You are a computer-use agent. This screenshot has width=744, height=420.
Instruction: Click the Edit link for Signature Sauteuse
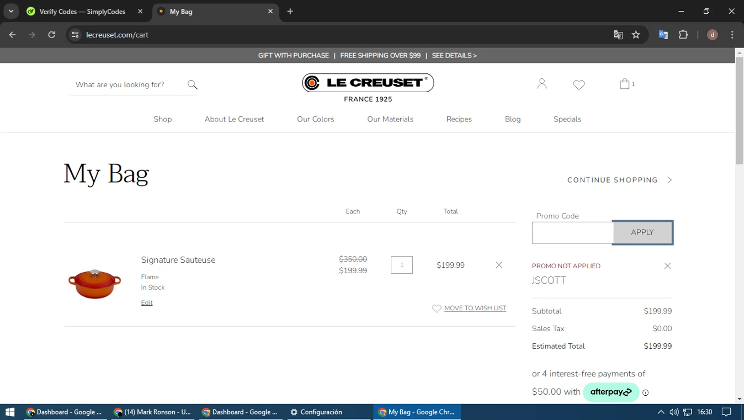[147, 303]
